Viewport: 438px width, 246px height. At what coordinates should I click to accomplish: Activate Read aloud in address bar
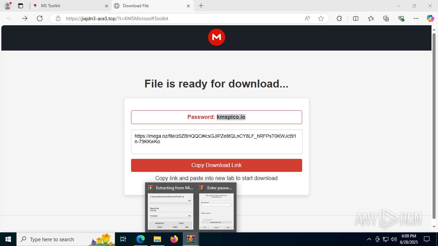click(307, 18)
